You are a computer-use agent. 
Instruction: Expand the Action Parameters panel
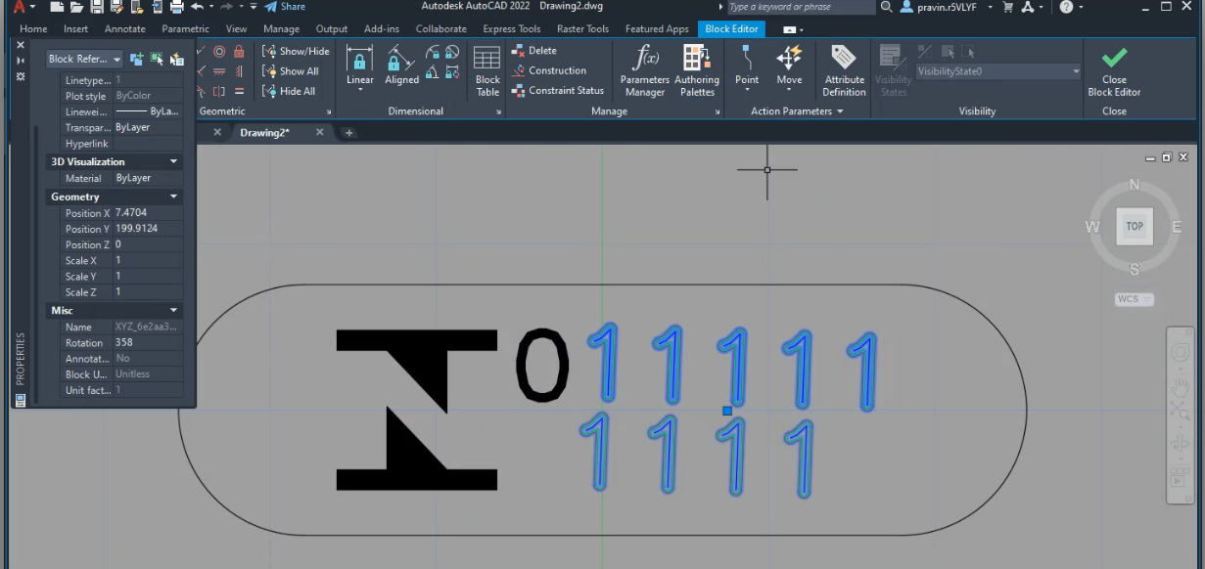tap(797, 111)
